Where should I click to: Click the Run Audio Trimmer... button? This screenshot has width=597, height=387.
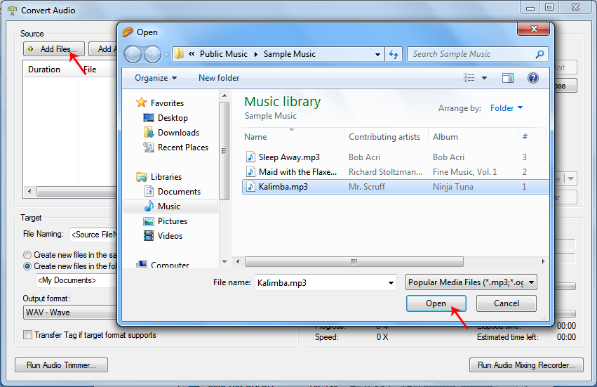click(x=61, y=365)
